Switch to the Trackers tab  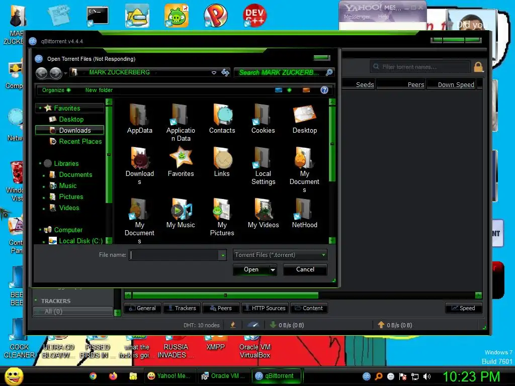coord(182,308)
